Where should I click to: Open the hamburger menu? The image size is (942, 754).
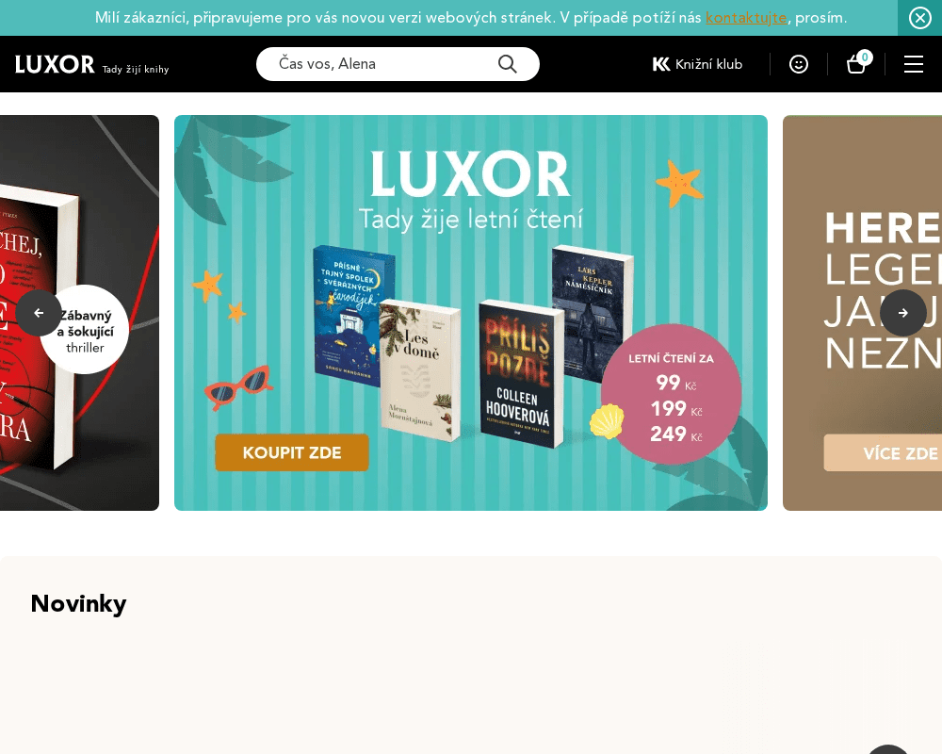(x=914, y=64)
